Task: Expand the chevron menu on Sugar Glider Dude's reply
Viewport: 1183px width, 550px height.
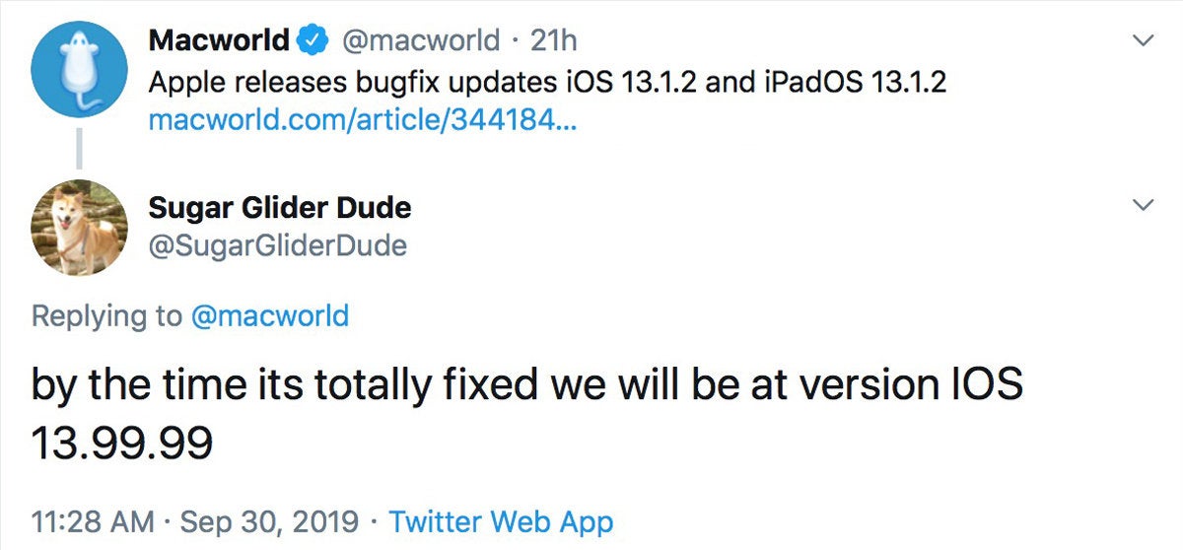Action: tap(1143, 205)
